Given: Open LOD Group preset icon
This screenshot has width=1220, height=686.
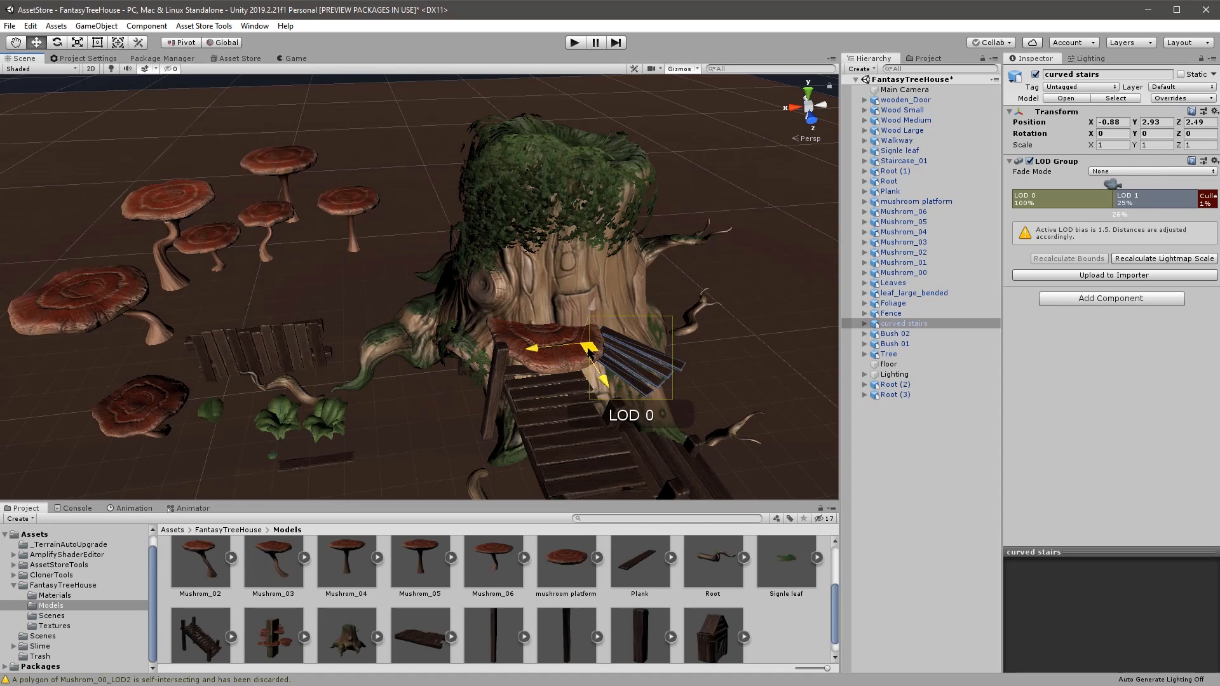Looking at the screenshot, I should click(1203, 161).
